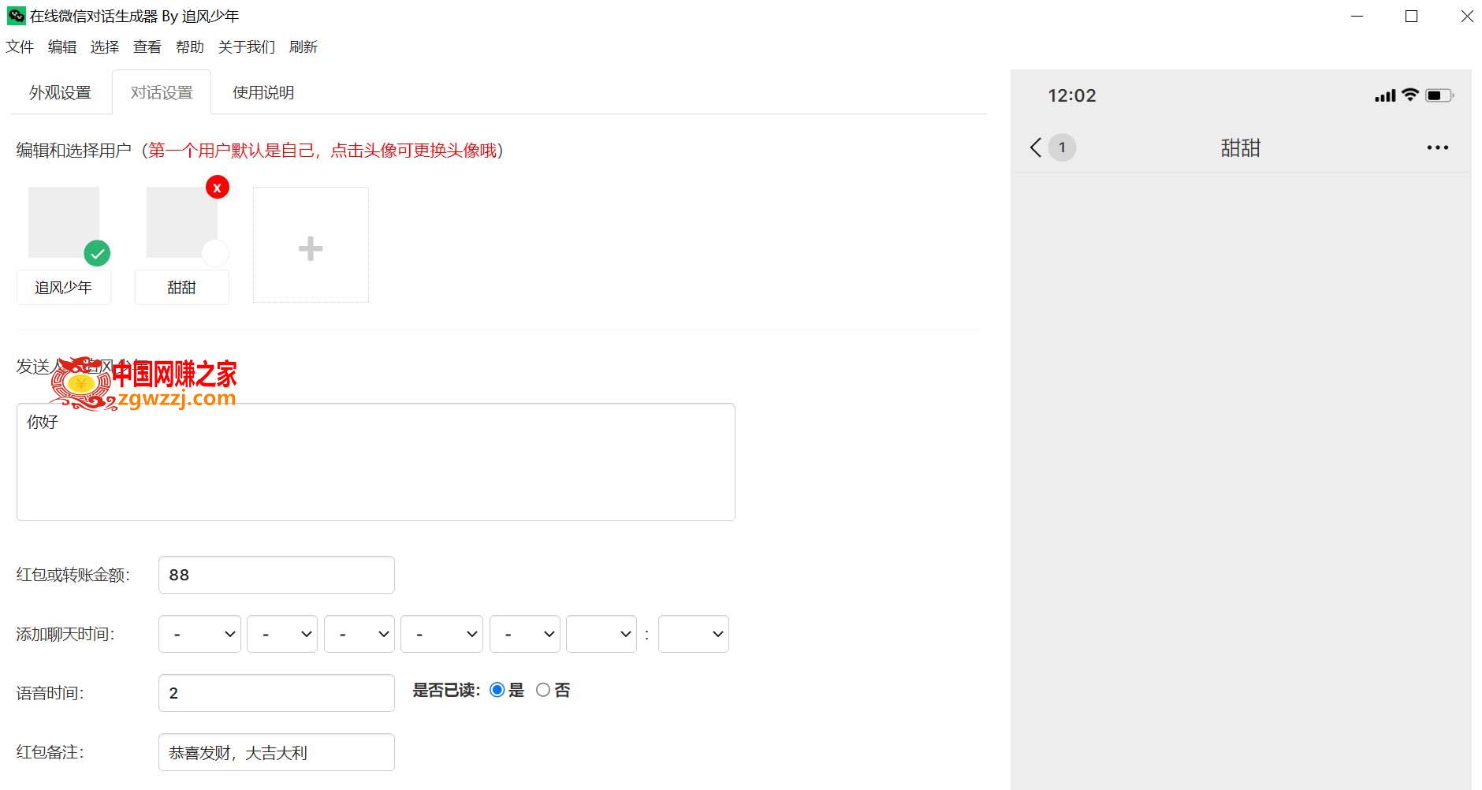Screen dimensions: 1482x790
Task: Open the 选择 menu
Action: [x=105, y=47]
